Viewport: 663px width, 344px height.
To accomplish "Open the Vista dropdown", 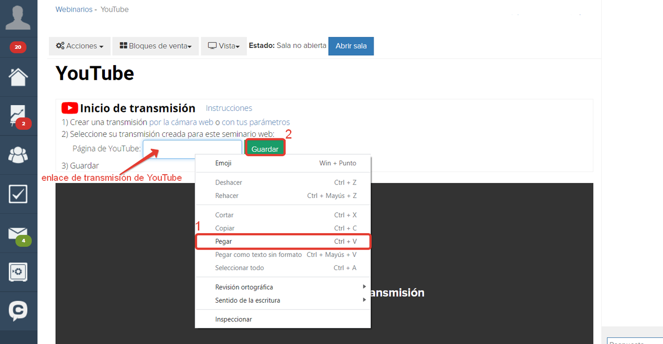I will 224,46.
